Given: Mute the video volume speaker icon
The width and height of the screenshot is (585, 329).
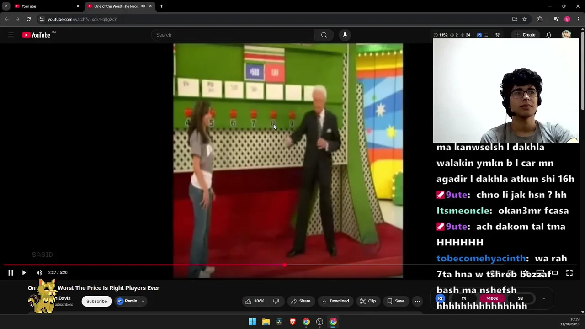Looking at the screenshot, I should (x=39, y=273).
